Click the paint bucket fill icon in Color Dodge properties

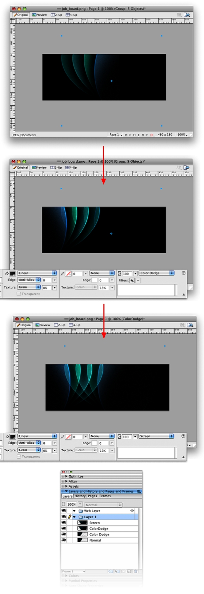(7, 273)
